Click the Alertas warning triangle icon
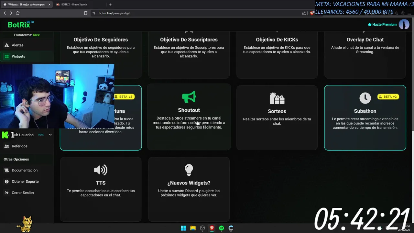Image resolution: width=414 pixels, height=233 pixels. pos(6,45)
